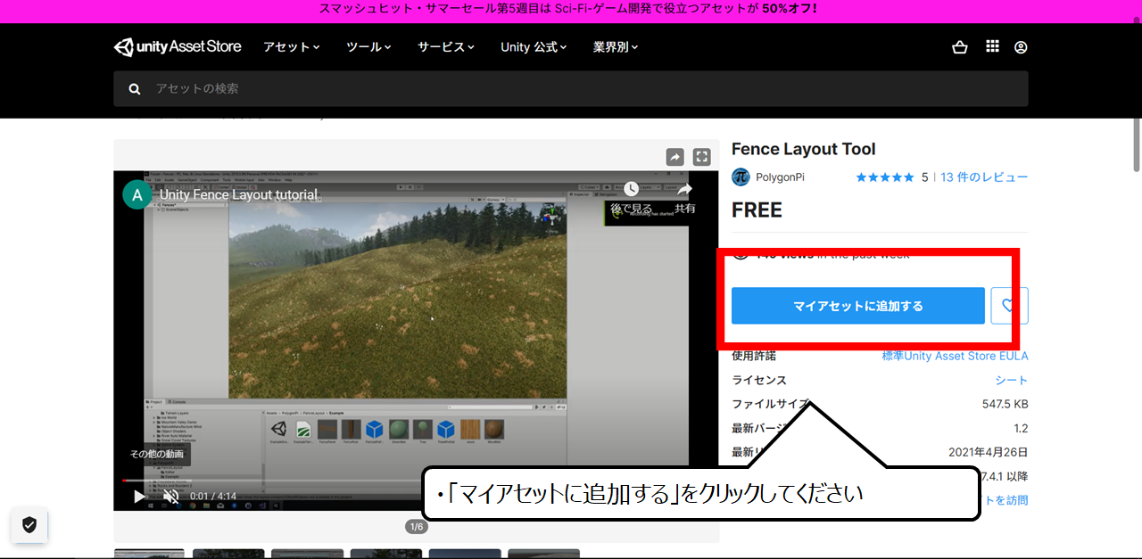Click the Watch Later clock icon
The height and width of the screenshot is (559, 1142).
click(631, 189)
